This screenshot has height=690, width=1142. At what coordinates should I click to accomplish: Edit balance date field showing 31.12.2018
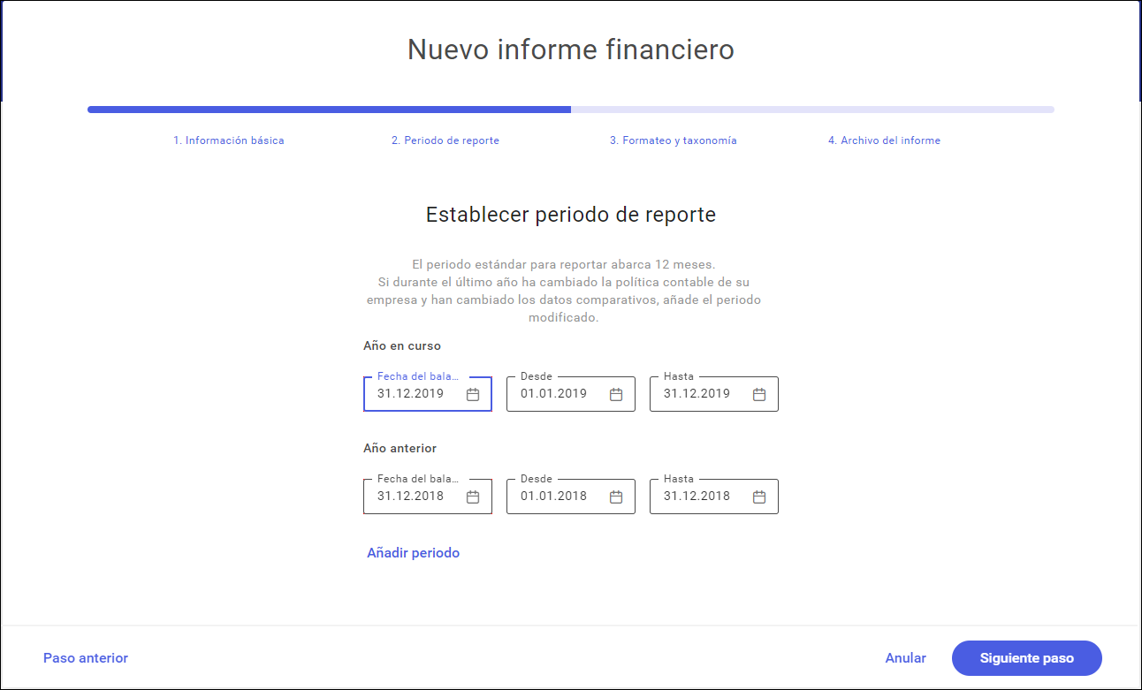click(428, 497)
